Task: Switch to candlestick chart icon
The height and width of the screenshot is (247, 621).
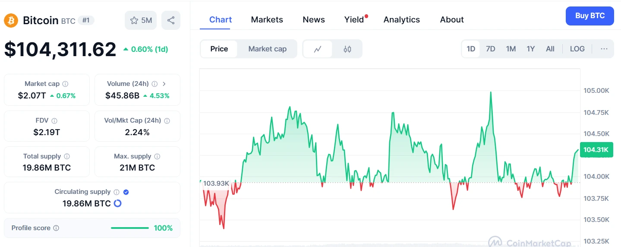Action: [x=347, y=49]
